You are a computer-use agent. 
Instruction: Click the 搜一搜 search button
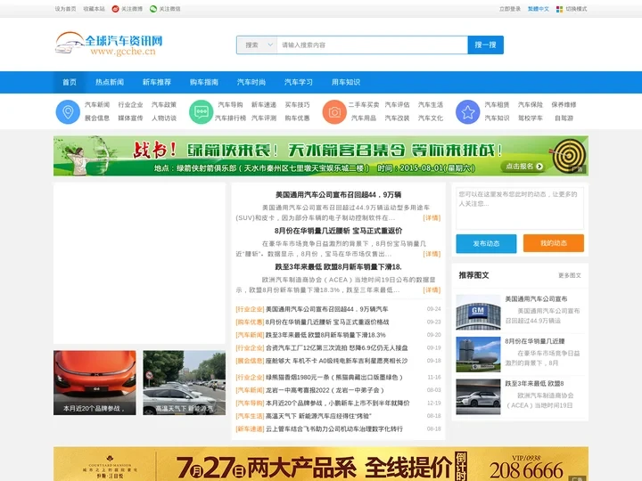click(x=486, y=45)
